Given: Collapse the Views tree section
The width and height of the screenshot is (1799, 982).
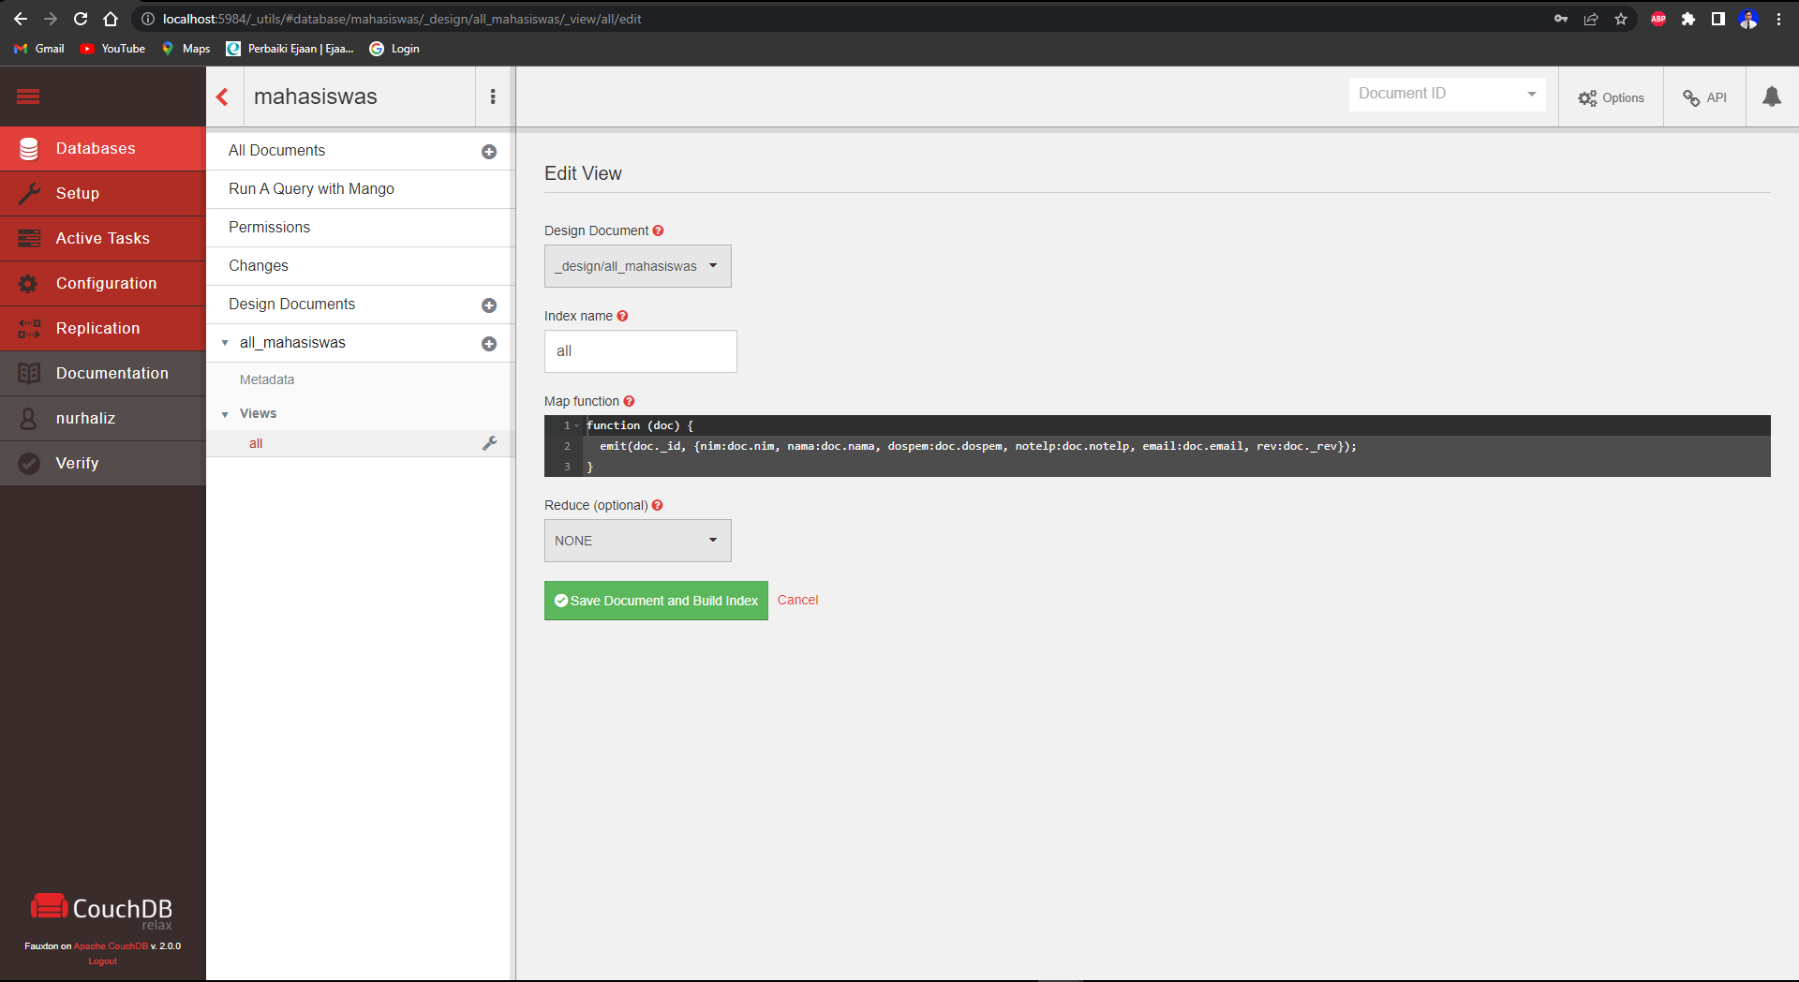Looking at the screenshot, I should pos(225,413).
